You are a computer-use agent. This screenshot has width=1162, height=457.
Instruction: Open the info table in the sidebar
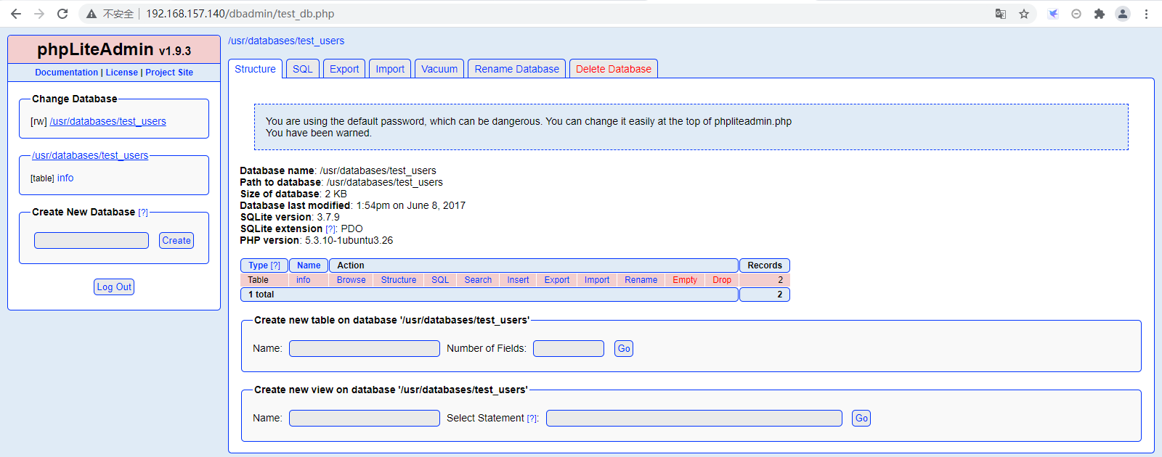(65, 178)
